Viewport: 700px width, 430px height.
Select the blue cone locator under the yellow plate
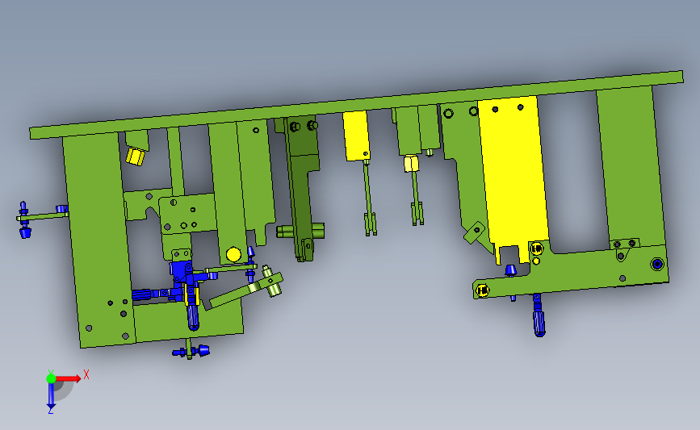click(511, 270)
